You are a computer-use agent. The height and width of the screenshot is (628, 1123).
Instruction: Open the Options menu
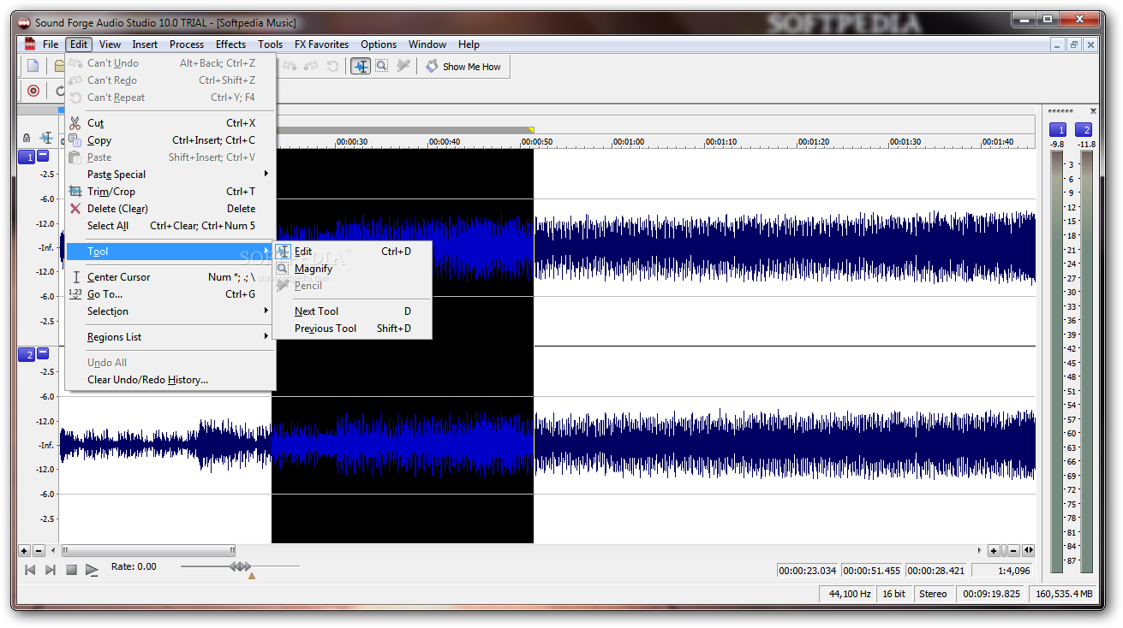[379, 44]
